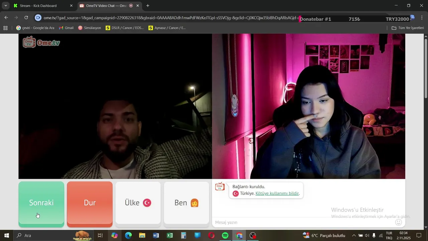The image size is (428, 241).
Task: Close the Kick Dashboard tab
Action: point(71,6)
